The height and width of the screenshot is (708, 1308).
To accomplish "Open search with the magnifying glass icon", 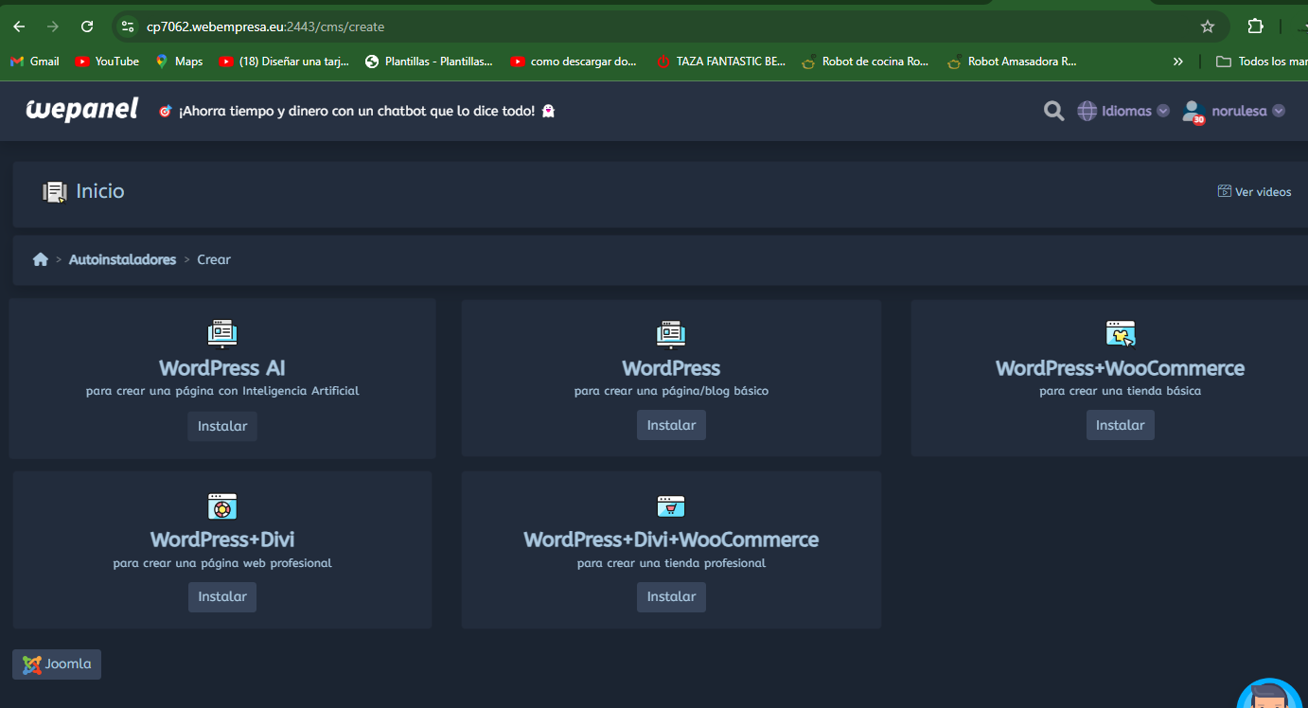I will (1053, 111).
